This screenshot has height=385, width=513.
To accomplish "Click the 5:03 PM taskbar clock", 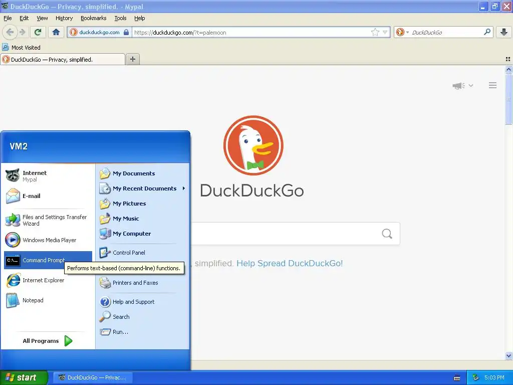I will (494, 377).
